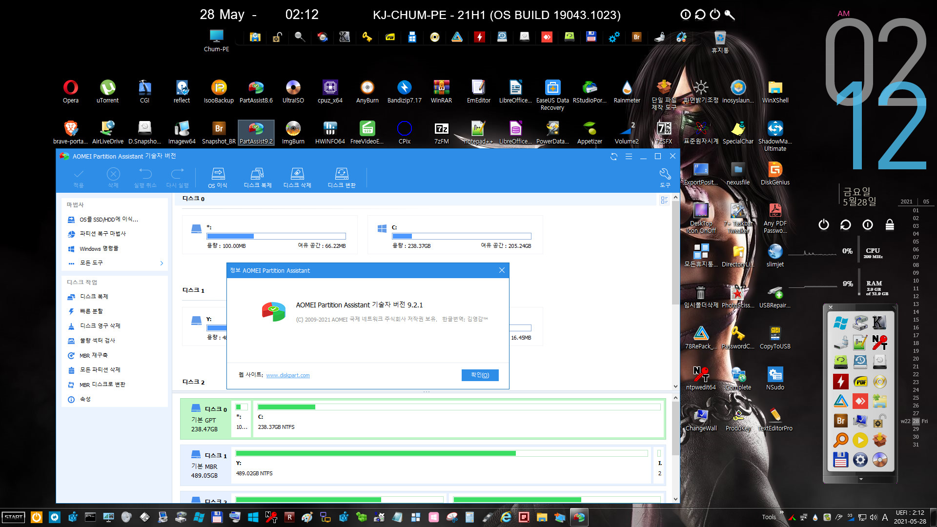Click the top bar key-shaped icon
The image size is (937, 527).
[730, 15]
